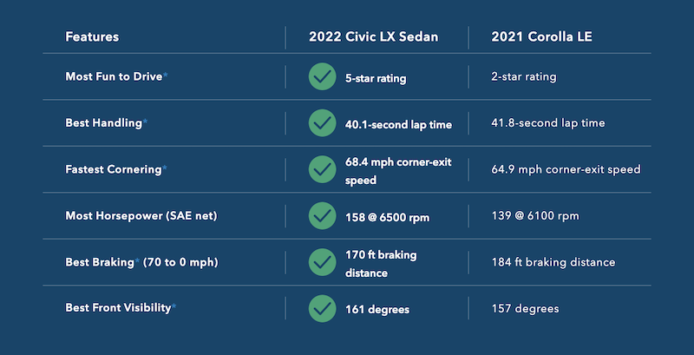Click the asterisk after Best Front Visibility

click(174, 306)
